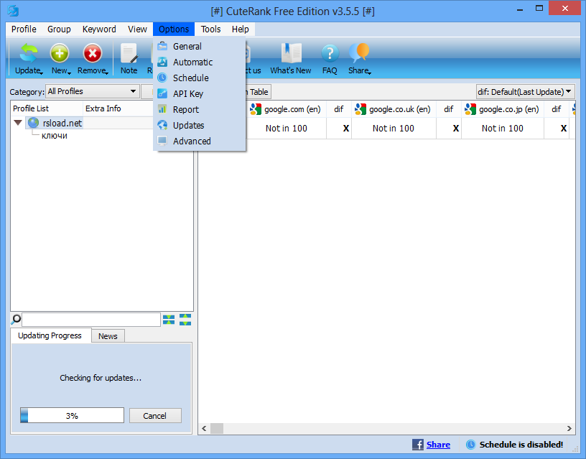Open the Profile menu

point(24,29)
